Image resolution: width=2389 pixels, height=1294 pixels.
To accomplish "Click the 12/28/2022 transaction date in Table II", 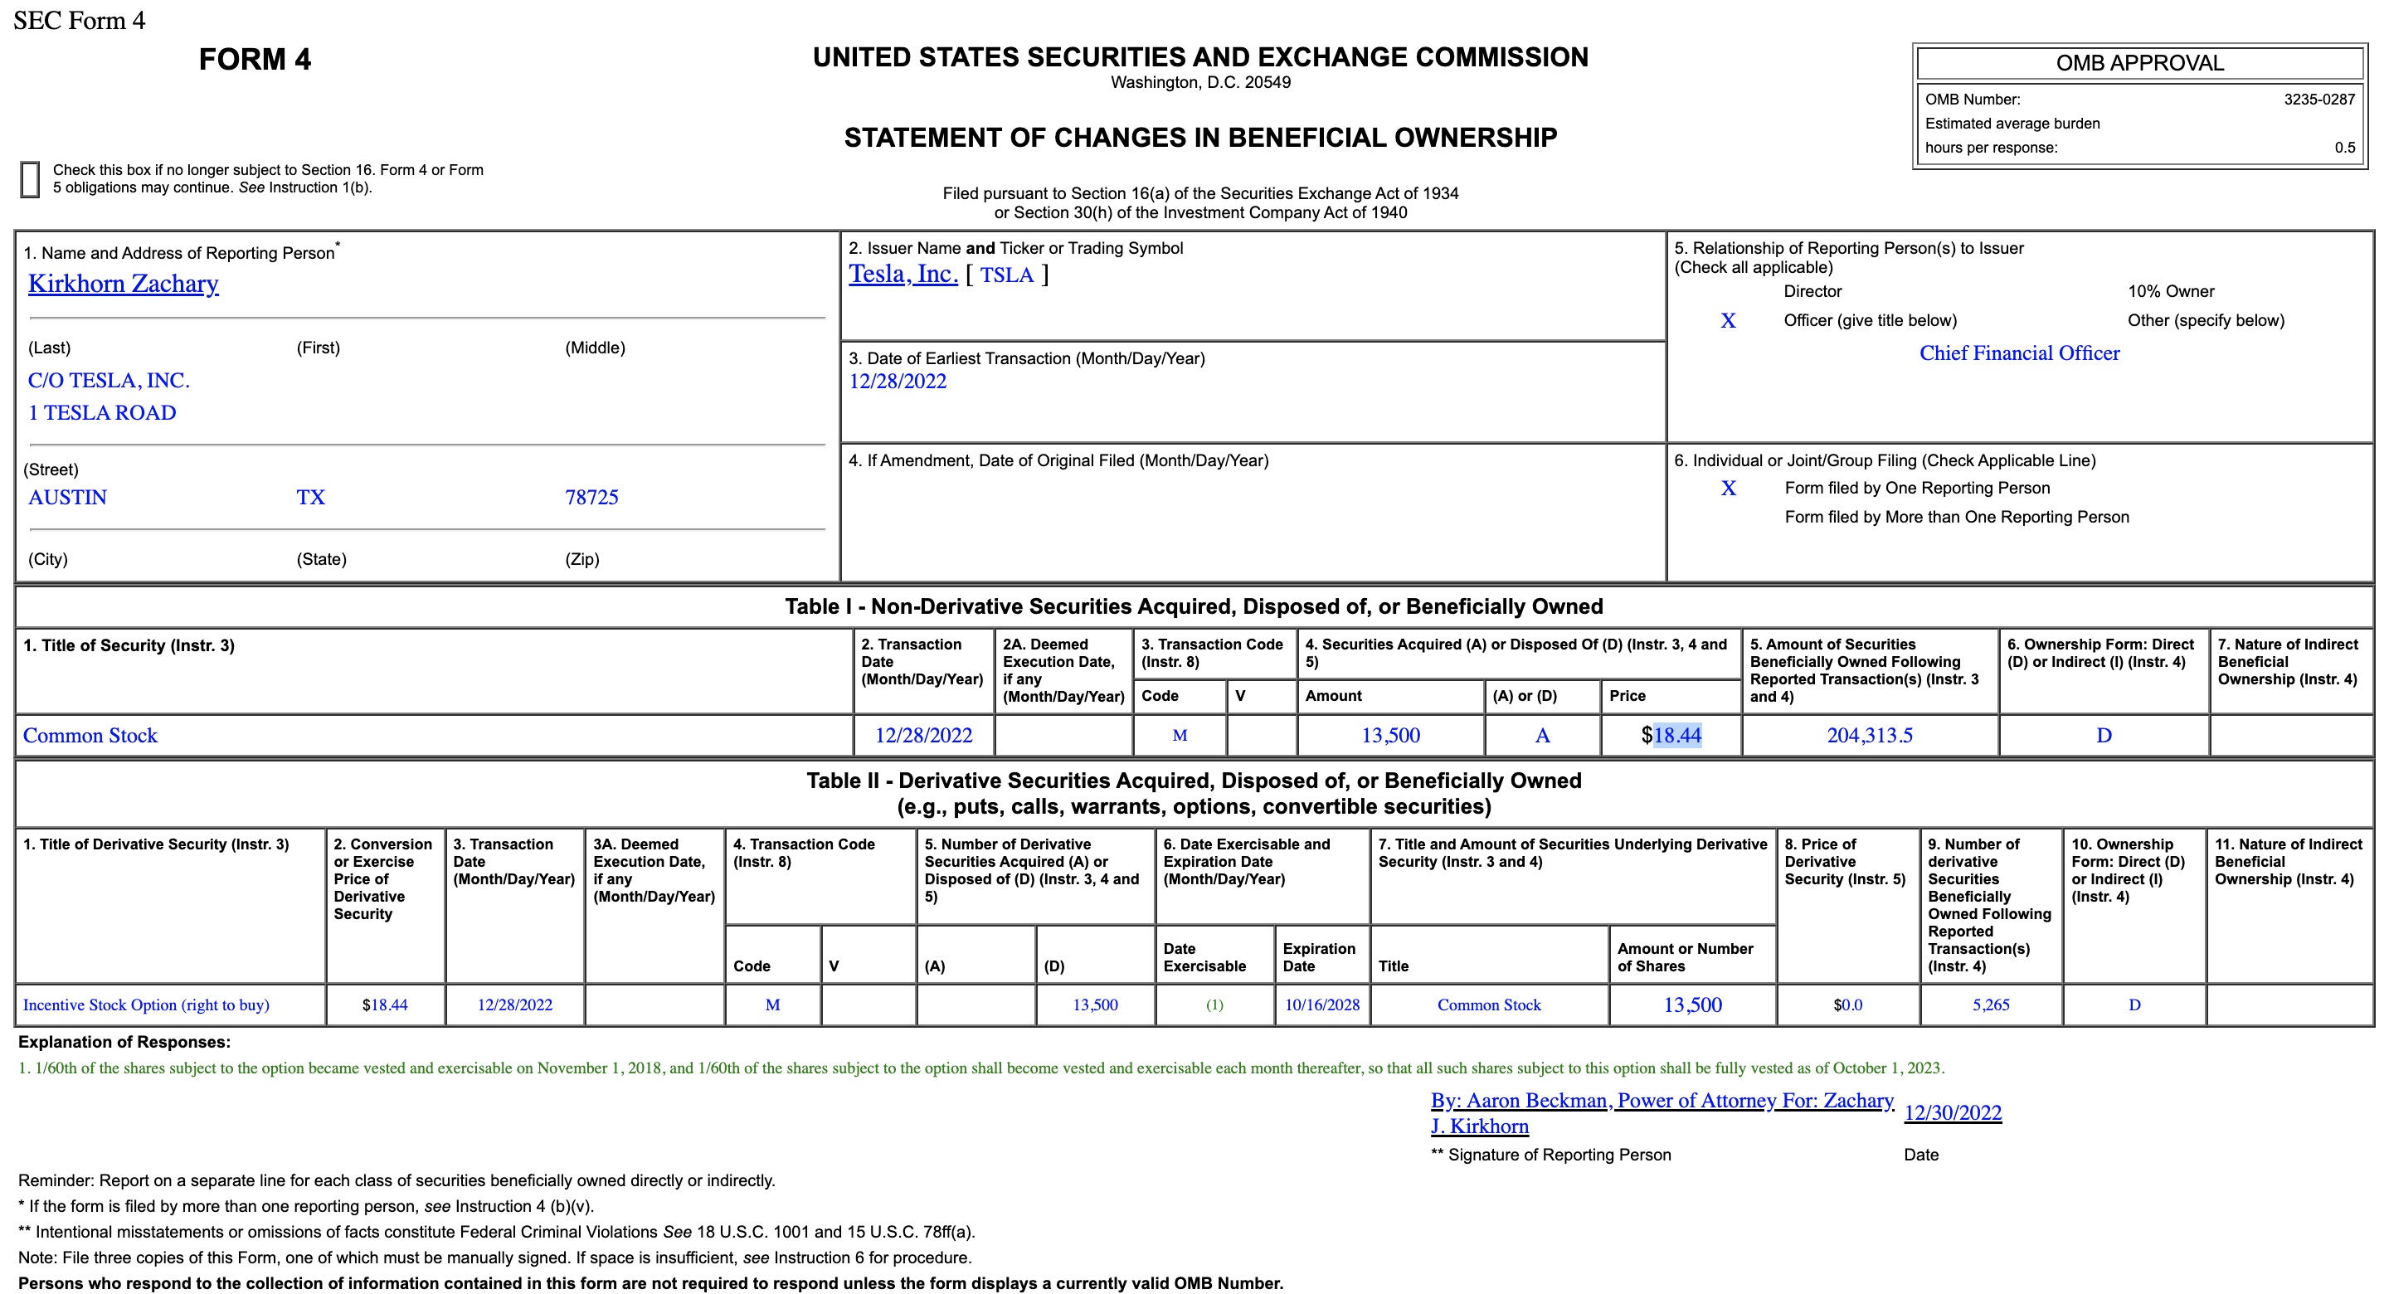I will 514,1005.
